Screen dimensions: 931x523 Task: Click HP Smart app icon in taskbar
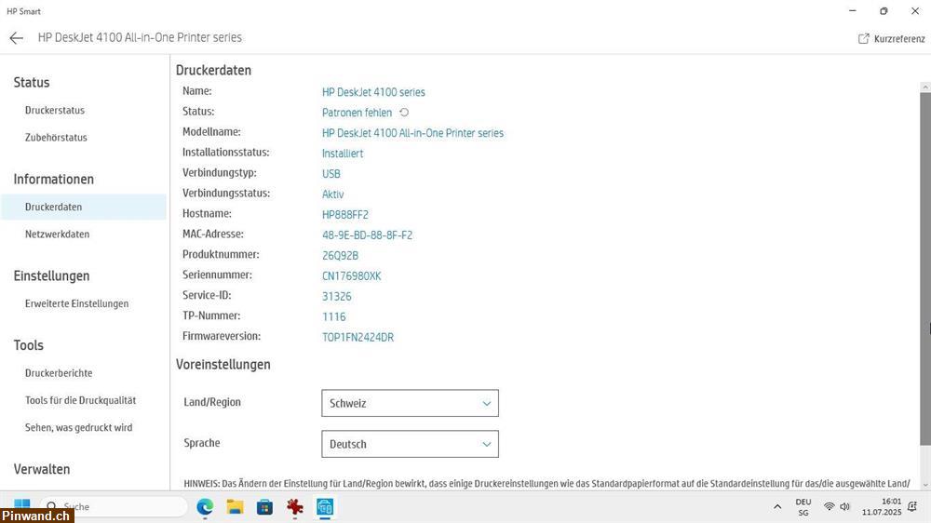coord(325,506)
